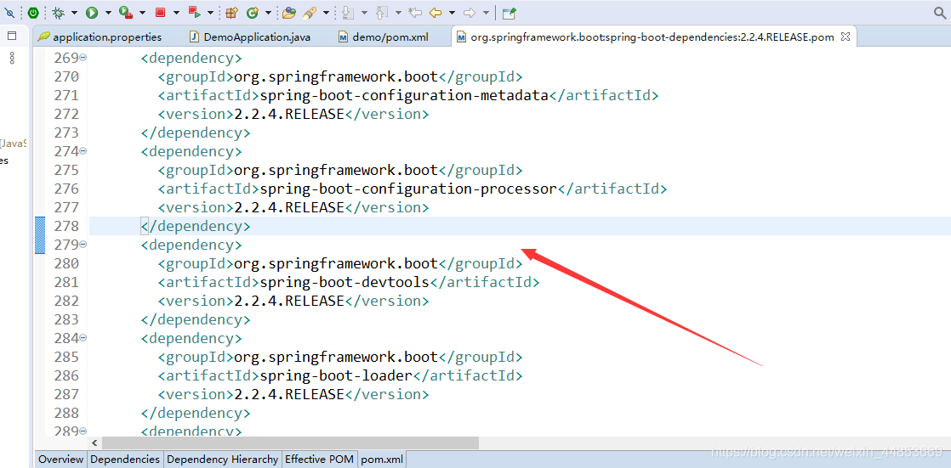951x468 pixels.
Task: Click the New Java Class green C icon
Action: click(x=253, y=12)
